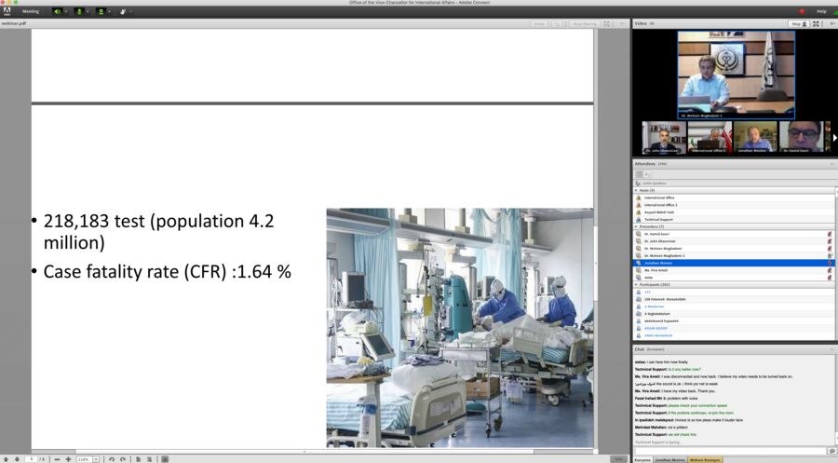Open the share pod options menu
The width and height of the screenshot is (838, 463).
(x=622, y=24)
